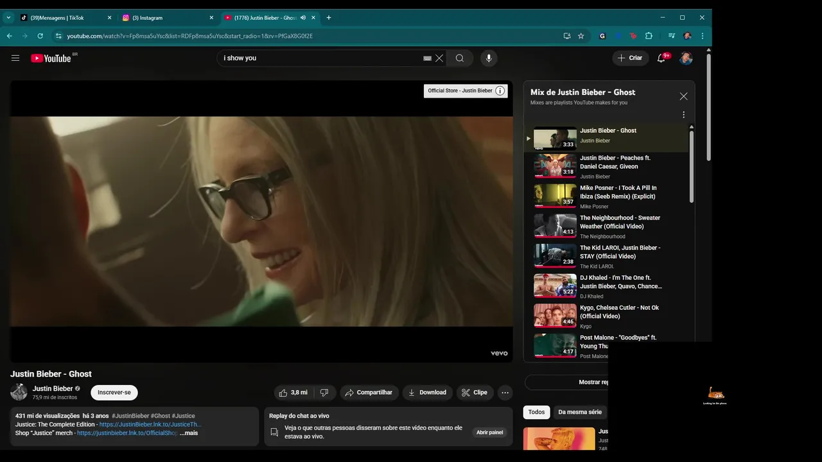
Task: Bookmark this page with the star
Action: pos(581,36)
